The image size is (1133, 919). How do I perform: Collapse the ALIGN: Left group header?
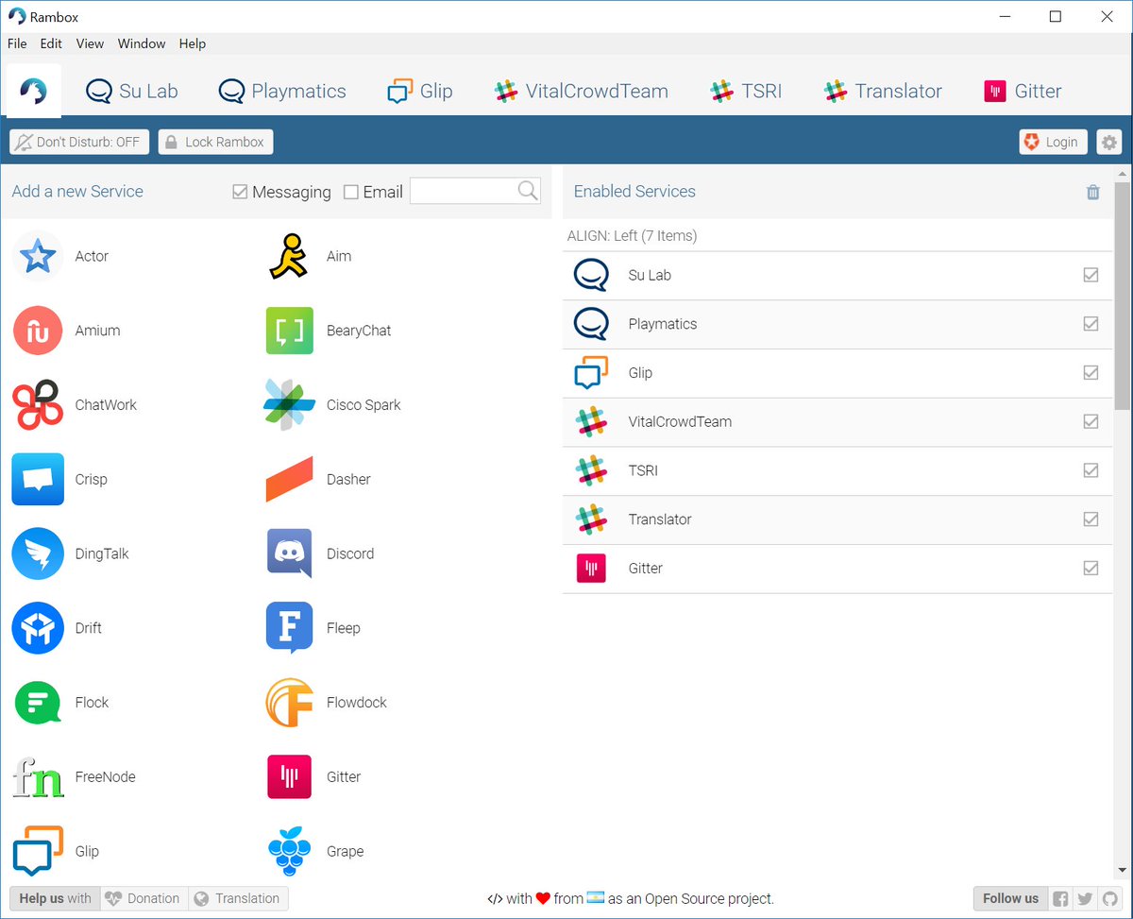coord(837,236)
